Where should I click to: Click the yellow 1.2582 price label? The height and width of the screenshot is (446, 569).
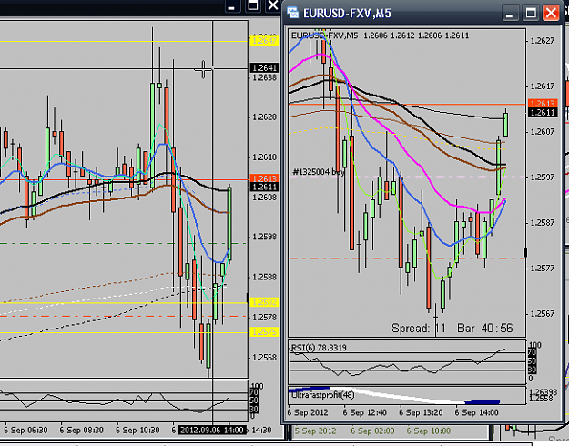click(265, 302)
